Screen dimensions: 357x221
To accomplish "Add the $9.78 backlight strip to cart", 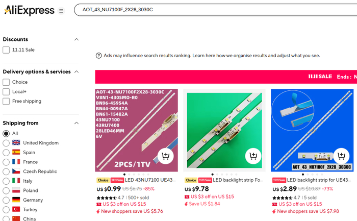I will click(x=253, y=156).
